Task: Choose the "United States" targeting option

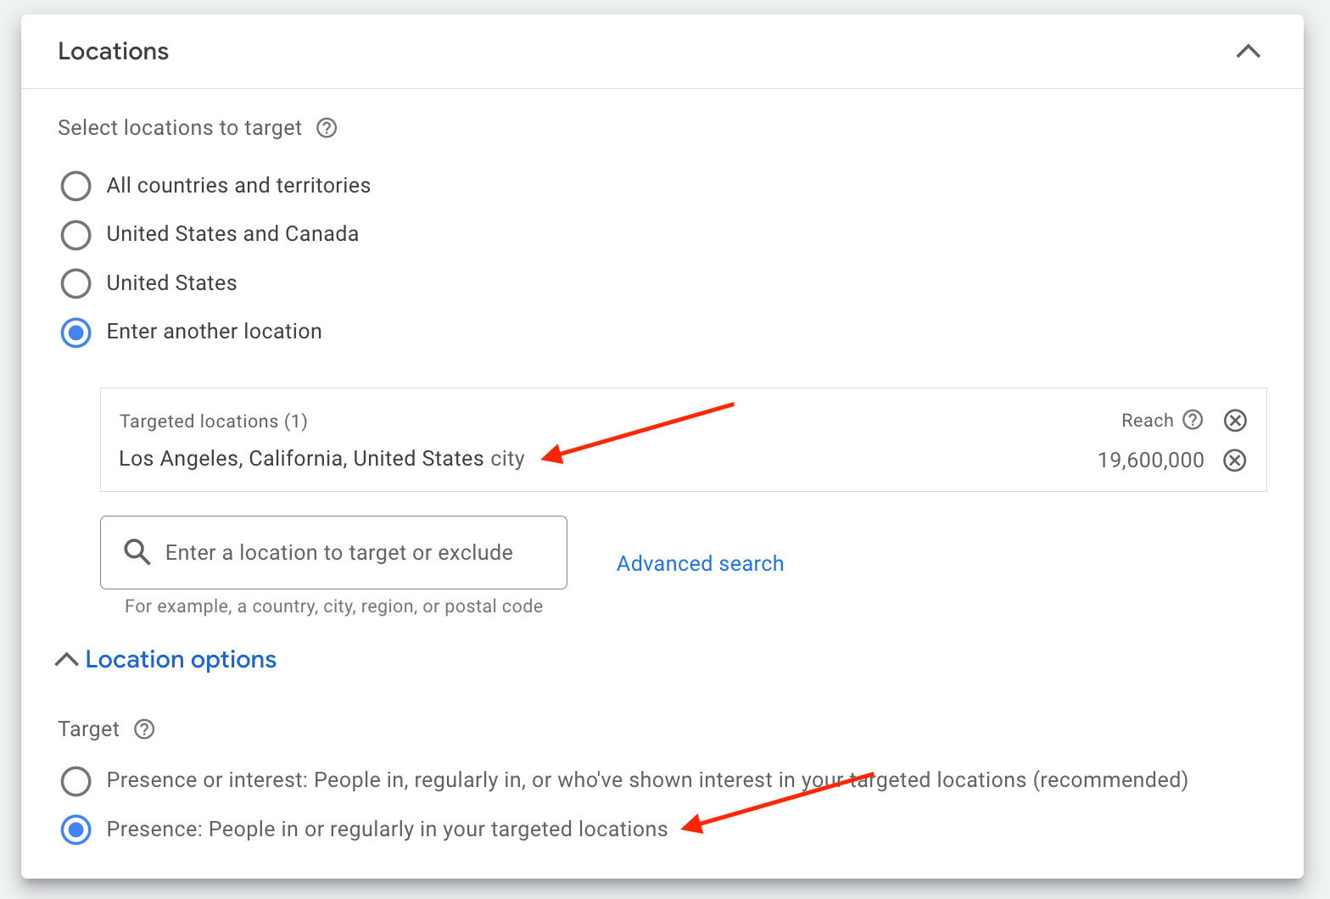Action: 75,283
